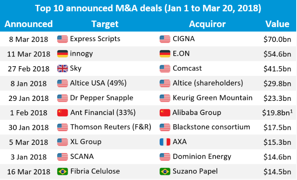This screenshot has width=297, height=180.
Task: Select the table title for top 10 M&A deals
Action: coord(148,8)
